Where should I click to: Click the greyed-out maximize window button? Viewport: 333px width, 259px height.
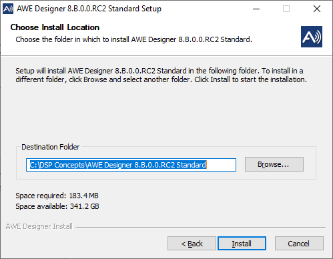click(x=286, y=9)
